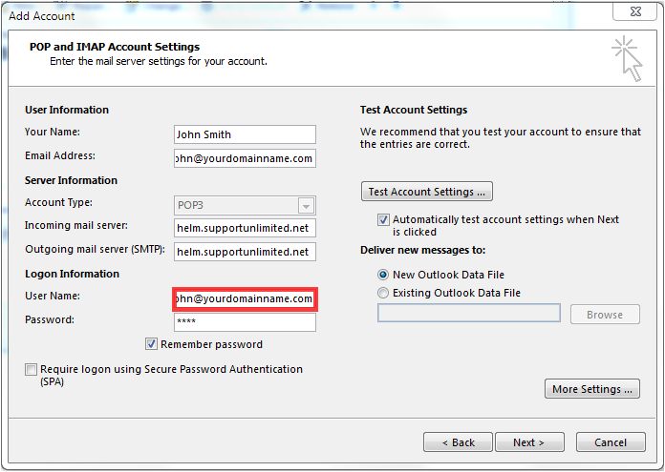Click into the Email Address field

click(245, 158)
